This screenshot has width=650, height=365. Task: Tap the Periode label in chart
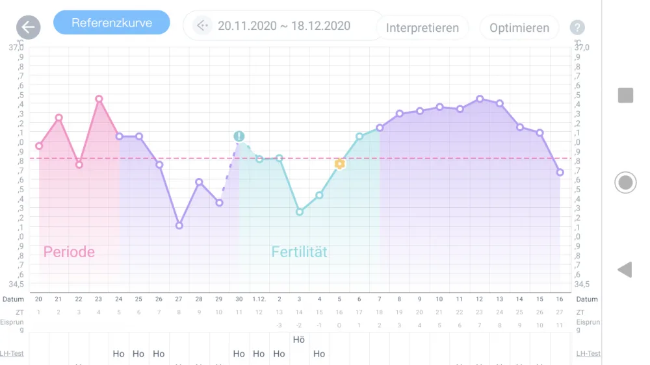coord(70,252)
